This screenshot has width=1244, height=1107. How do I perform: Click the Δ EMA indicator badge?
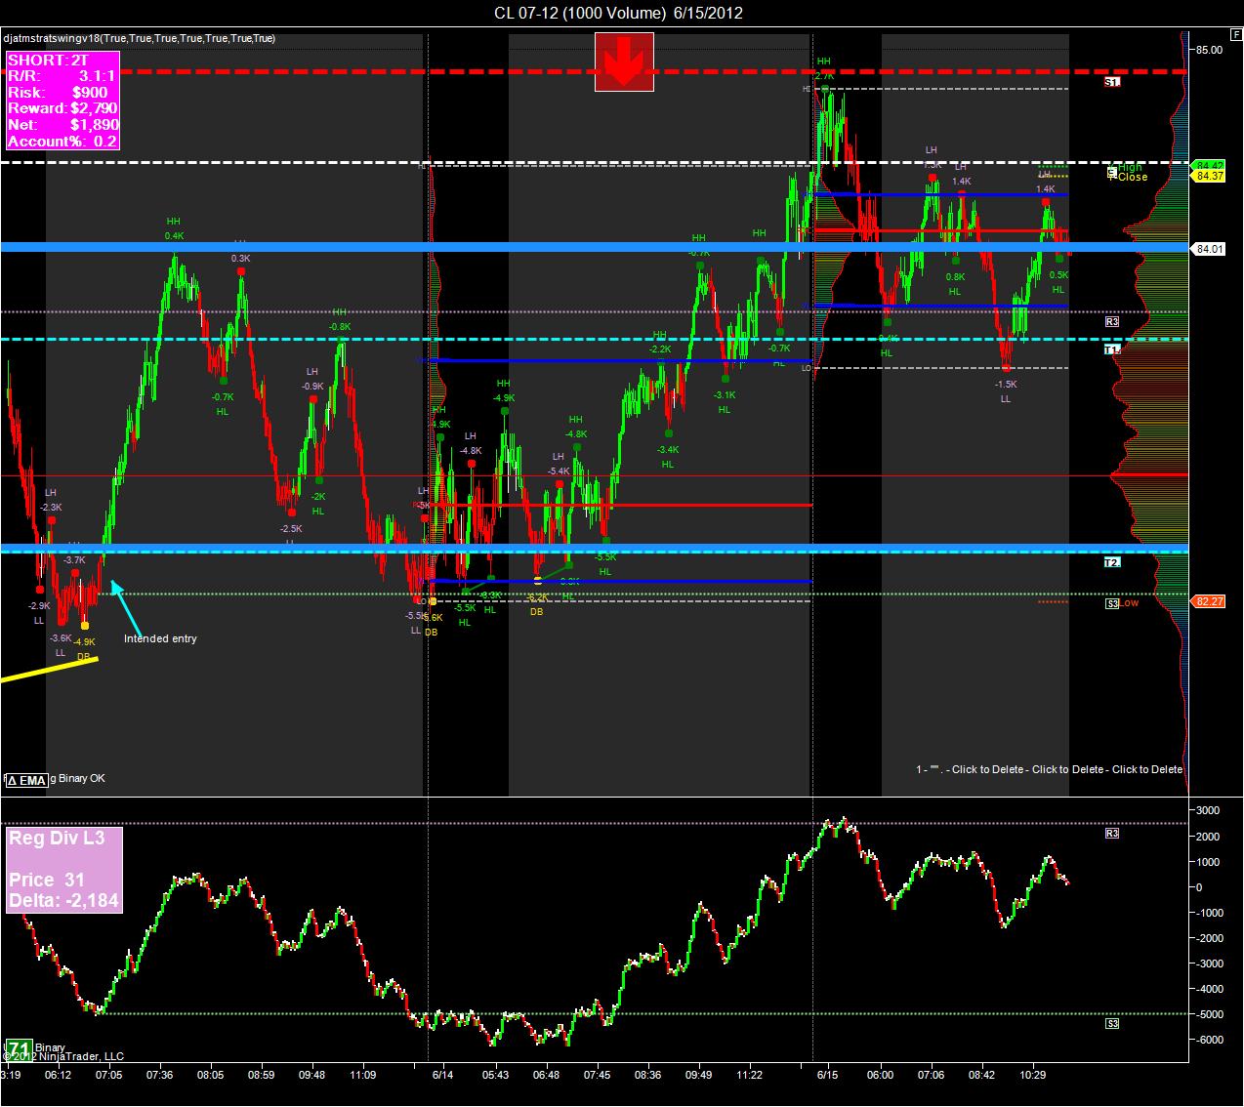(x=26, y=780)
